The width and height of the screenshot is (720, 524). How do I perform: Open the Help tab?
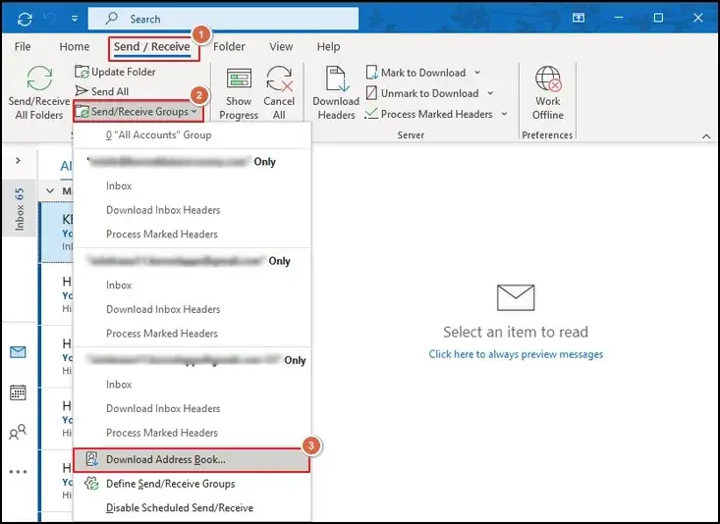(x=328, y=46)
